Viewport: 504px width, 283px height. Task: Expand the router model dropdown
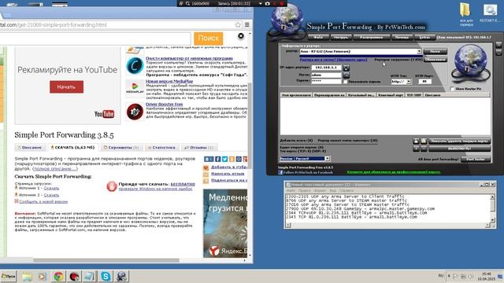[419, 51]
